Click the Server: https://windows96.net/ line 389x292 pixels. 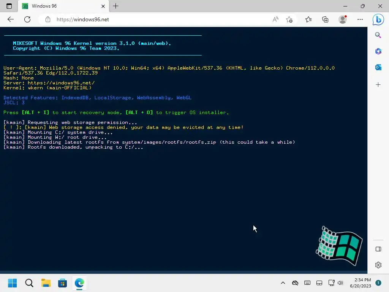pos(49,83)
